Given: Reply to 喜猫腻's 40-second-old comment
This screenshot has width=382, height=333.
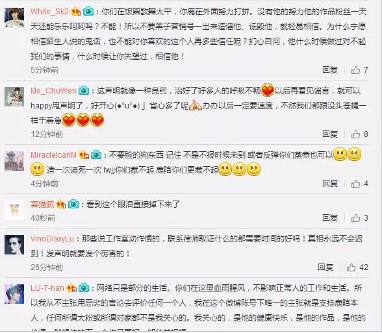Looking at the screenshot, I should (x=330, y=218).
